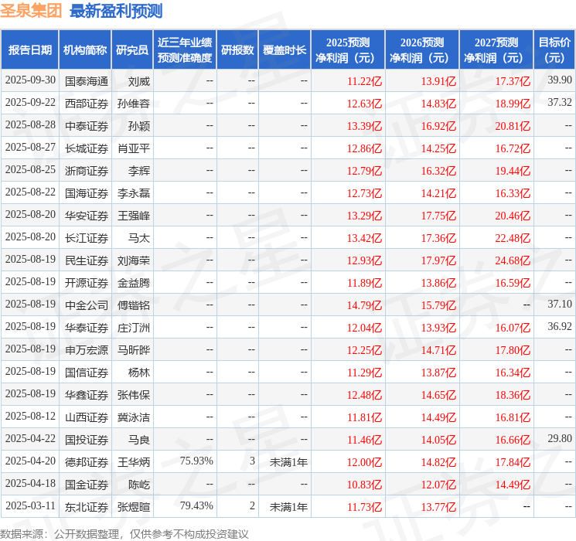576x541 pixels.
Task: Sort by 2025预测净利润 column header
Action: click(348, 50)
